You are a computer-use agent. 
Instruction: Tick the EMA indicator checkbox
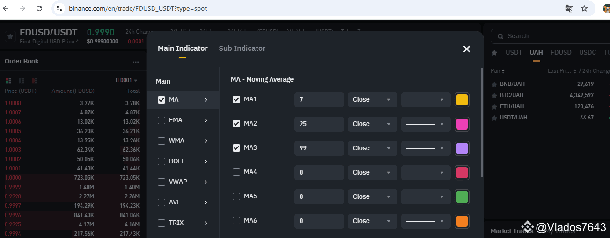[x=162, y=120]
